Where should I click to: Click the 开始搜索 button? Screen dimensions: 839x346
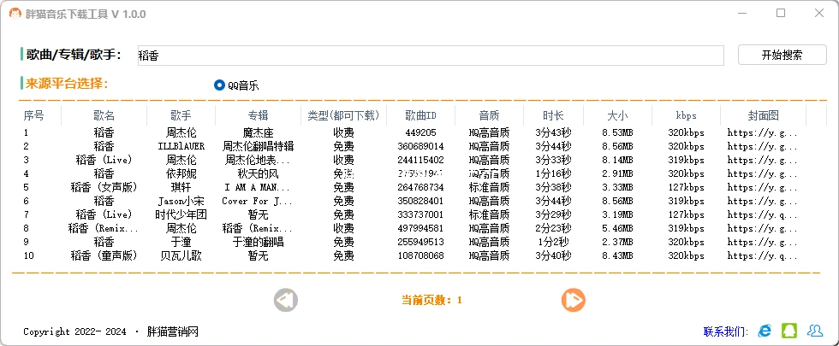(782, 55)
